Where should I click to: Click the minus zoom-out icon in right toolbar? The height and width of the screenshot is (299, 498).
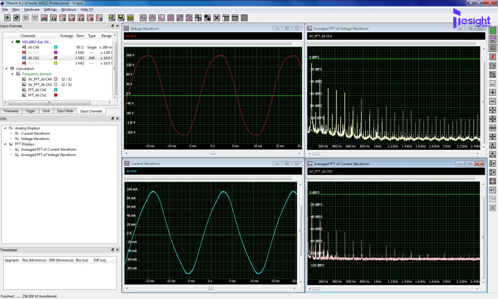pos(492,101)
